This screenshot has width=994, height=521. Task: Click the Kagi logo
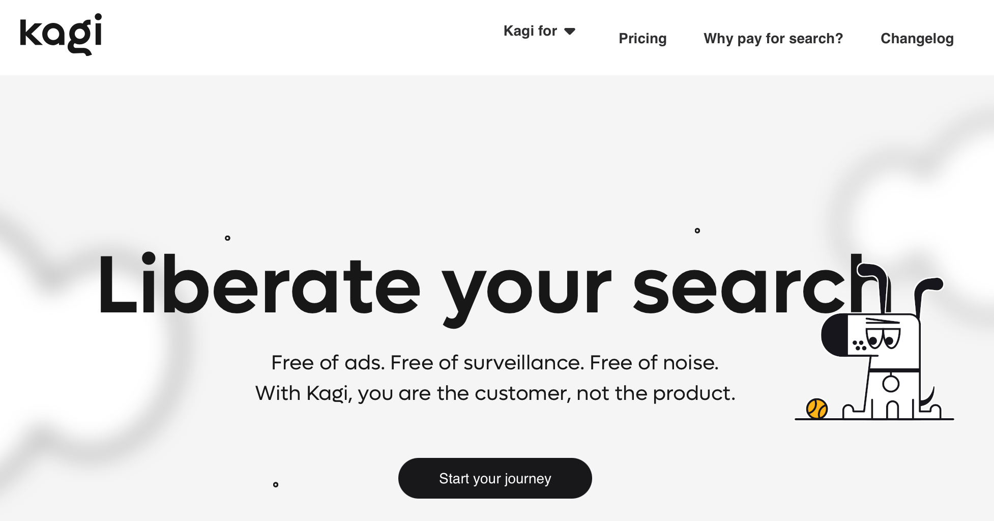[61, 35]
